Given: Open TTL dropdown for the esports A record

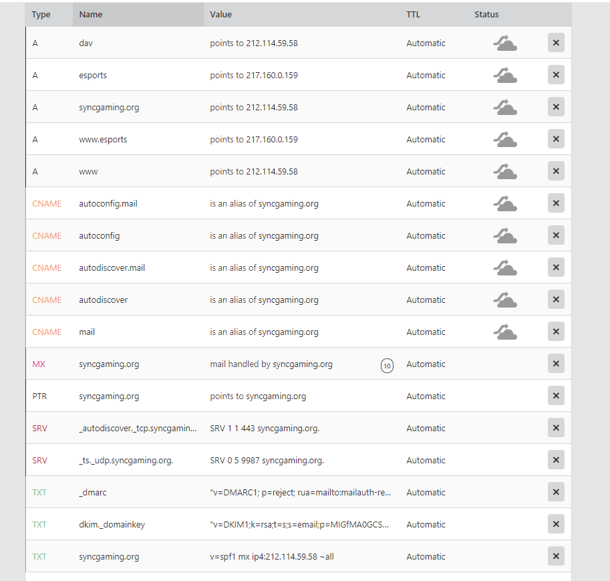Looking at the screenshot, I should click(426, 75).
